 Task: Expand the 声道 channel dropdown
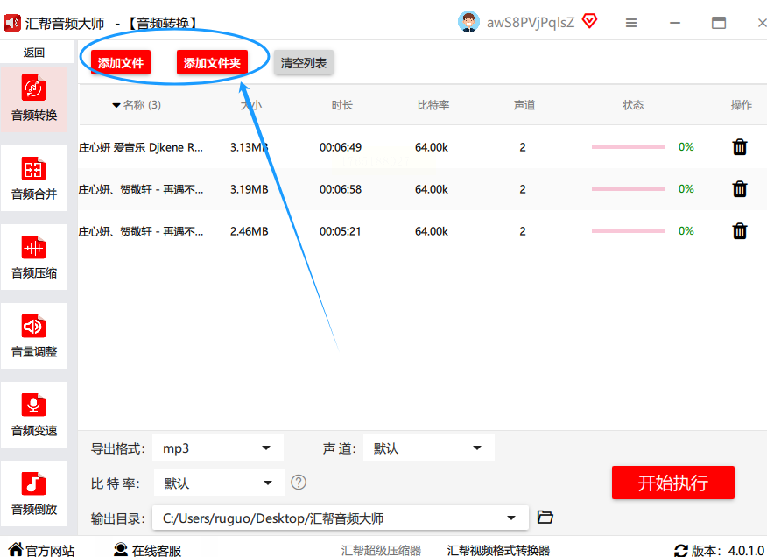[x=429, y=448]
